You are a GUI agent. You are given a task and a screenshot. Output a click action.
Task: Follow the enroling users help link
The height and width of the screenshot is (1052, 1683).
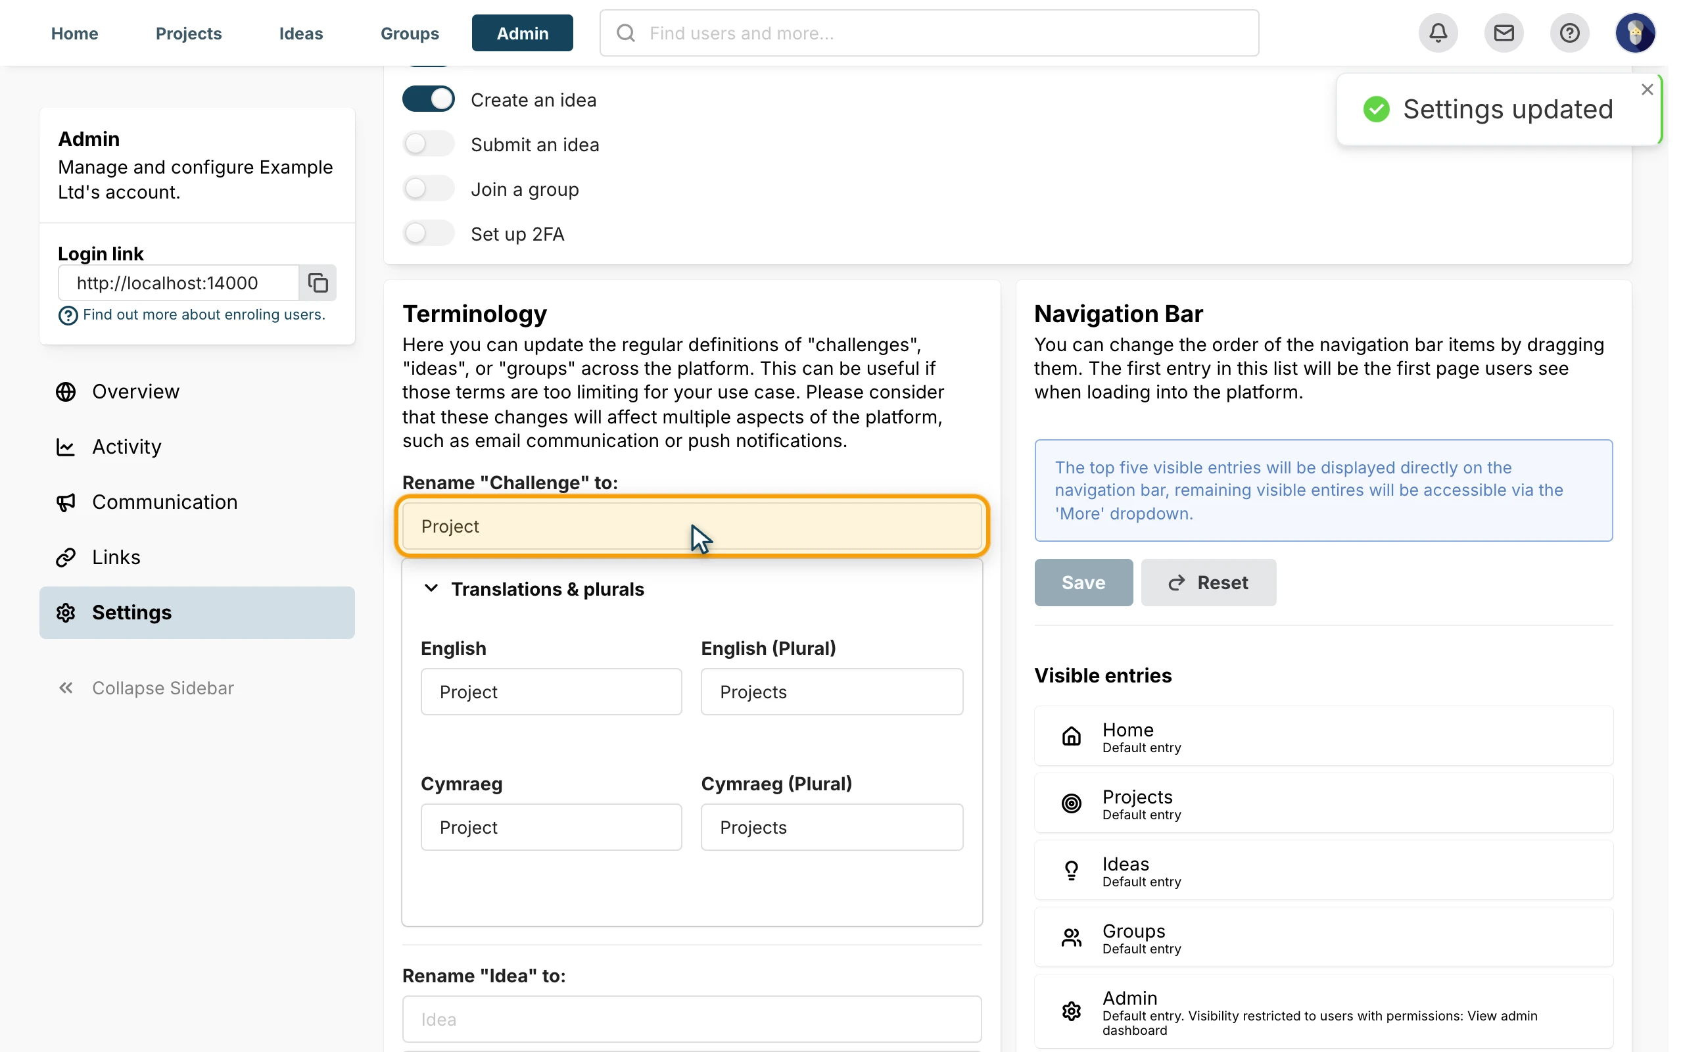click(204, 314)
